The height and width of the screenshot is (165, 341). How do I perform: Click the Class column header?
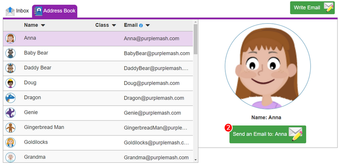pos(102,25)
